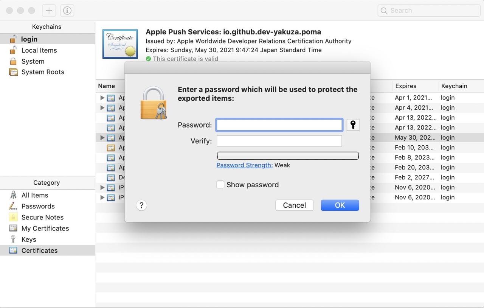
Task: Click the System locked padlock icon
Action: tap(13, 61)
